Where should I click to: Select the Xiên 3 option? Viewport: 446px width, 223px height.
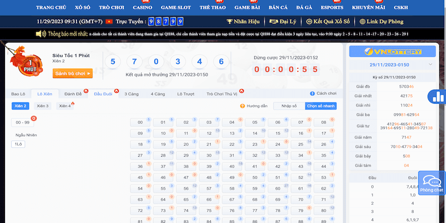[43, 106]
